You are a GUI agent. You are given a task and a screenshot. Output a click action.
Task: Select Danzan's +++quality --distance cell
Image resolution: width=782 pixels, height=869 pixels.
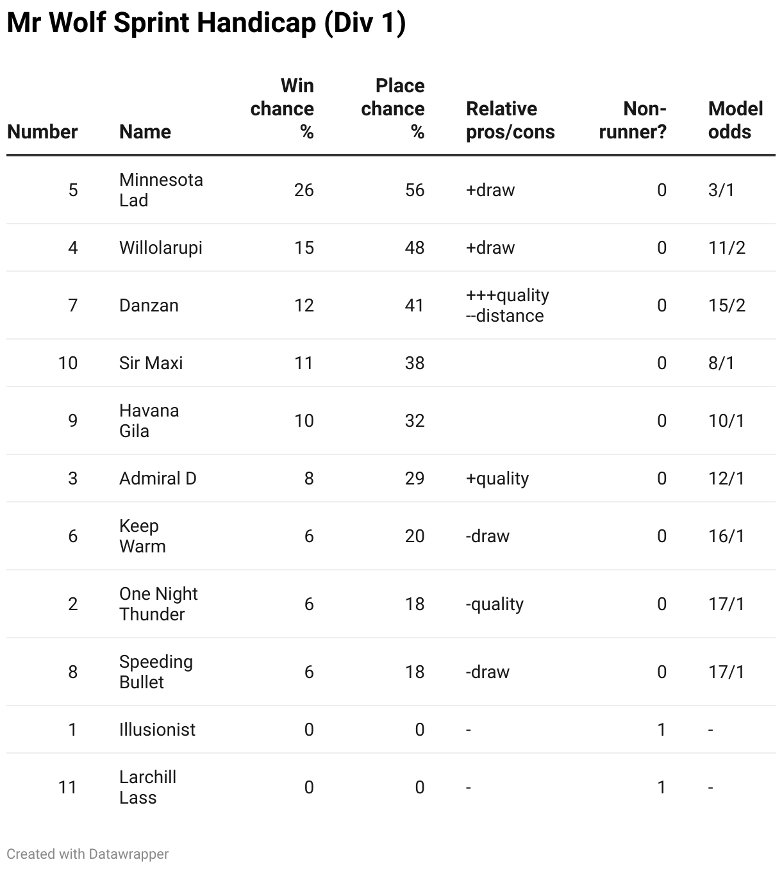507,305
